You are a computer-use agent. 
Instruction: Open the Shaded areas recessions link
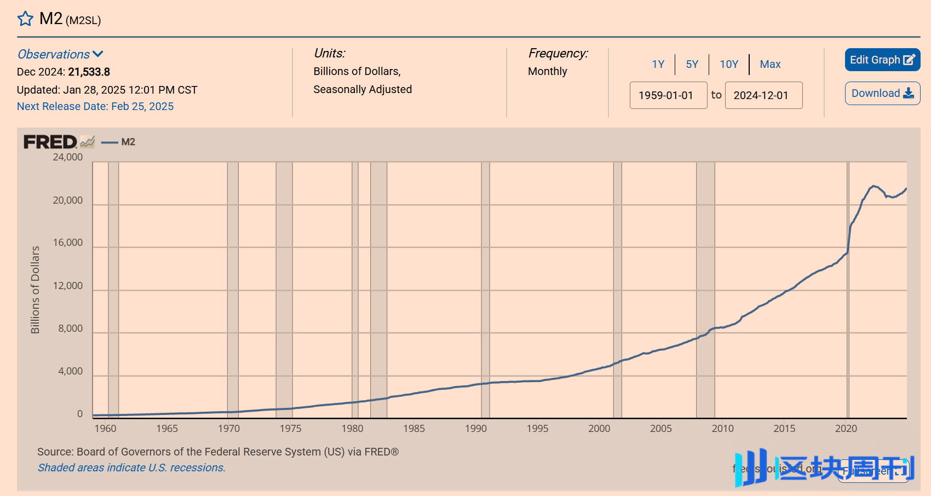131,468
